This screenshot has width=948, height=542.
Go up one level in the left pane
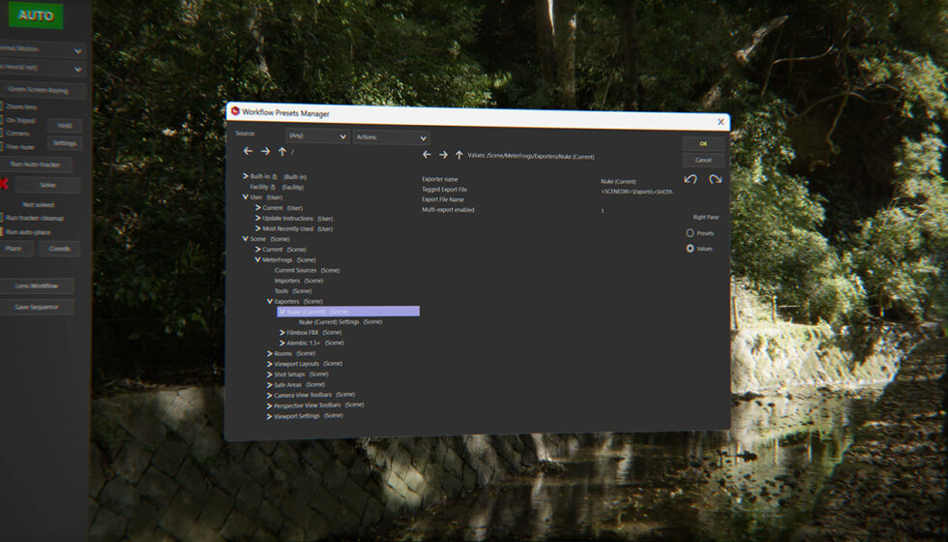[x=282, y=152]
